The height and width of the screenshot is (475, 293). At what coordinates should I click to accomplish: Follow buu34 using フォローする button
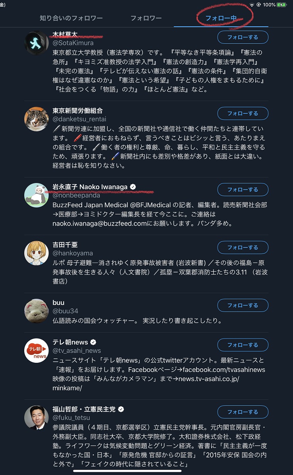point(243,306)
